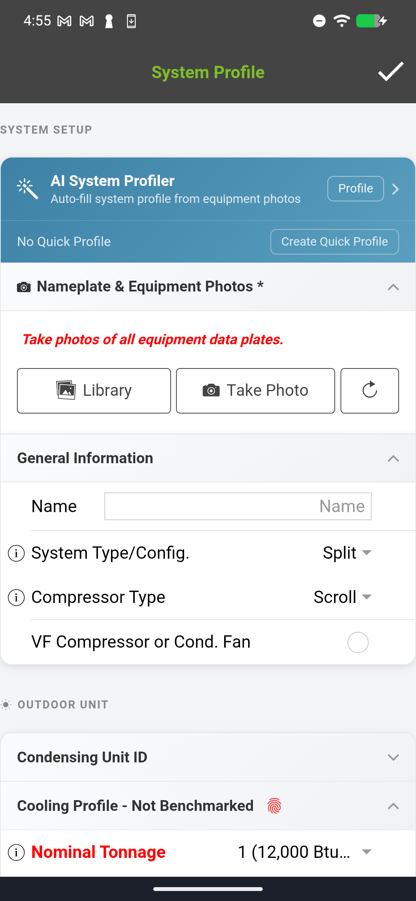The width and height of the screenshot is (416, 901).
Task: Open the photo Library
Action: pyautogui.click(x=94, y=390)
